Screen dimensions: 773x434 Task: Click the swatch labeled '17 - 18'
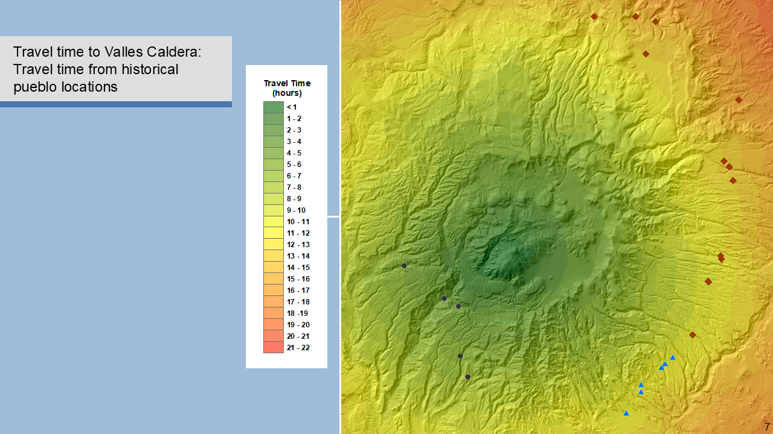pyautogui.click(x=274, y=302)
